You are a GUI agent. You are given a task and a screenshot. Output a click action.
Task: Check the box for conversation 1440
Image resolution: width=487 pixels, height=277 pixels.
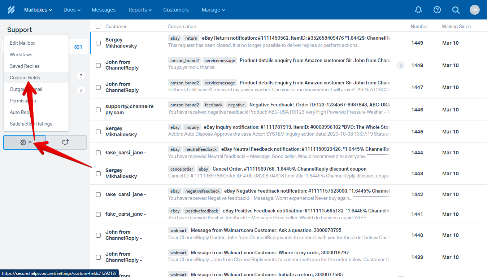click(98, 235)
